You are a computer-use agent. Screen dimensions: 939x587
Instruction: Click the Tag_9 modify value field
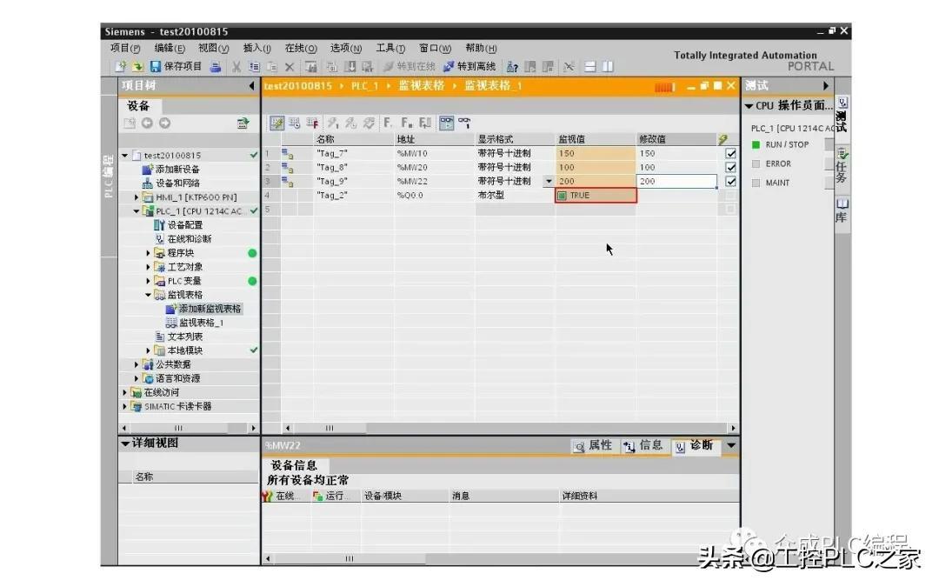coord(676,181)
